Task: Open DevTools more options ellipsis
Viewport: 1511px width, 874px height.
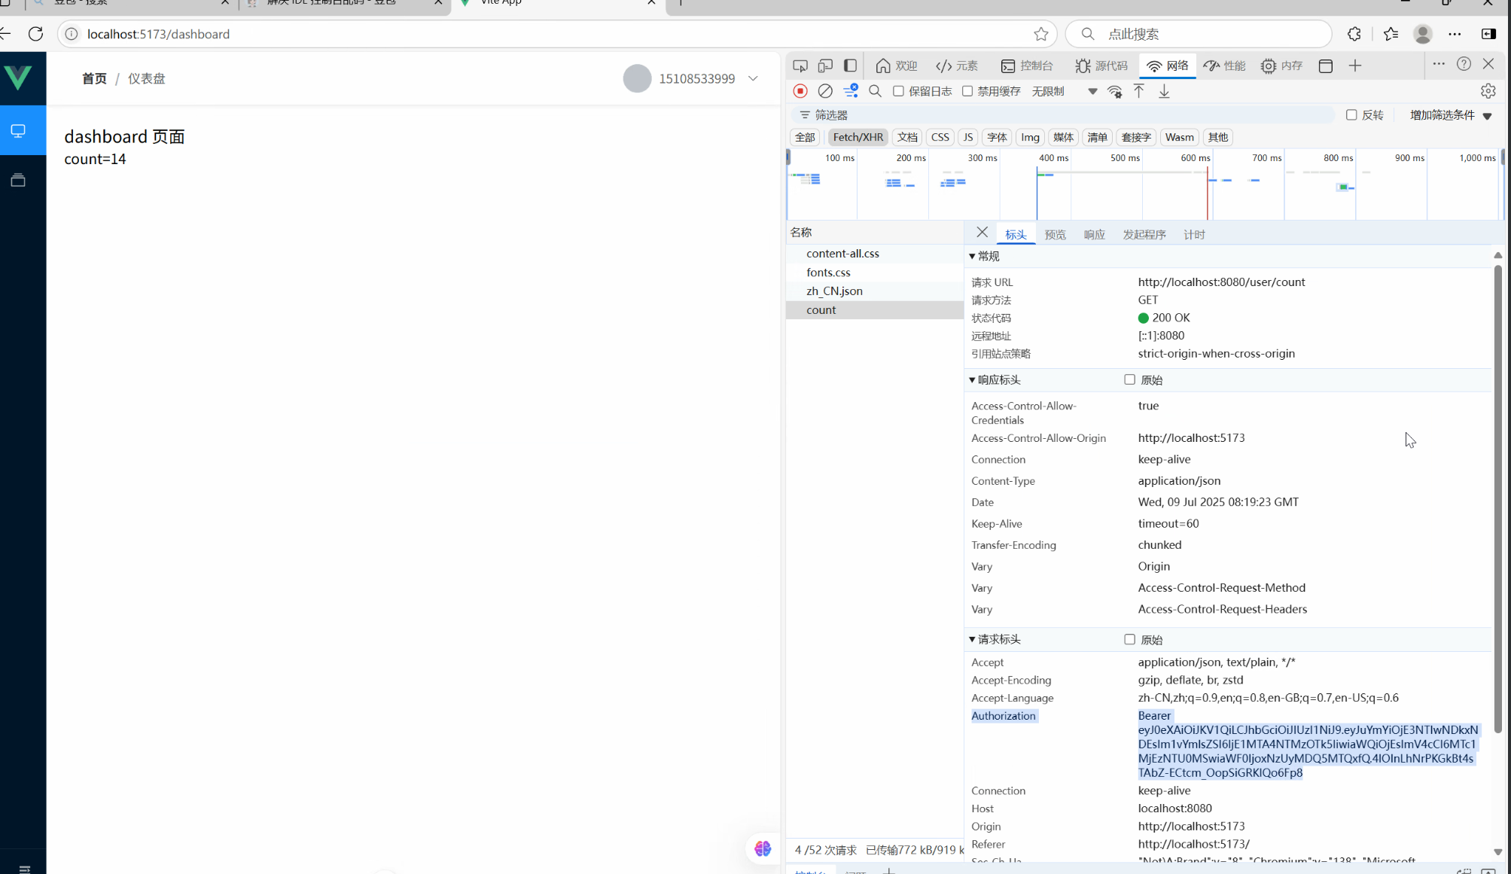Action: [x=1439, y=64]
